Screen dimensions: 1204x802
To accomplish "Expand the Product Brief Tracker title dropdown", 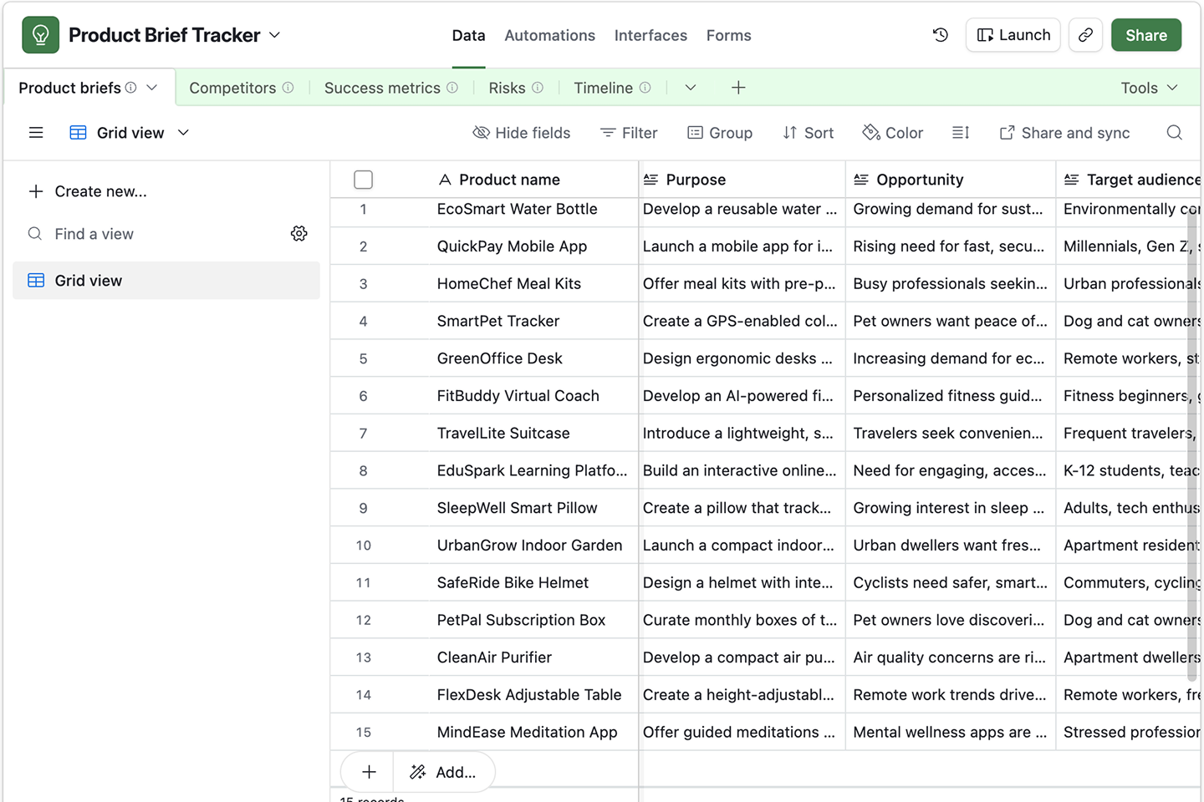I will tap(275, 35).
